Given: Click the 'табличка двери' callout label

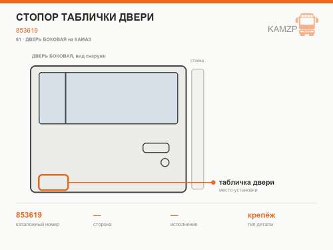Looking at the screenshot, I should (x=246, y=183).
